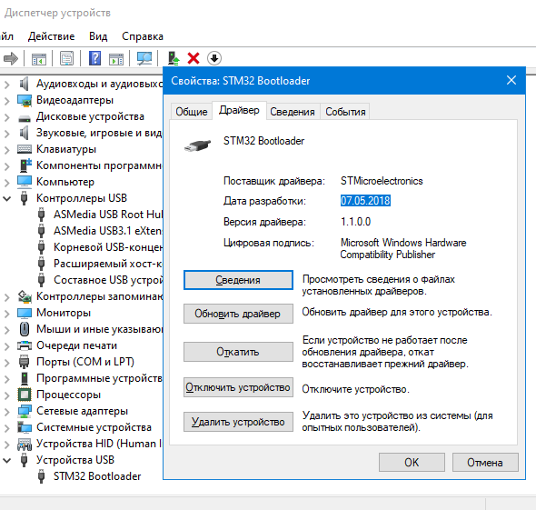The height and width of the screenshot is (510, 536).
Task: Click the blue Help question-mark icon
Action: (x=94, y=58)
